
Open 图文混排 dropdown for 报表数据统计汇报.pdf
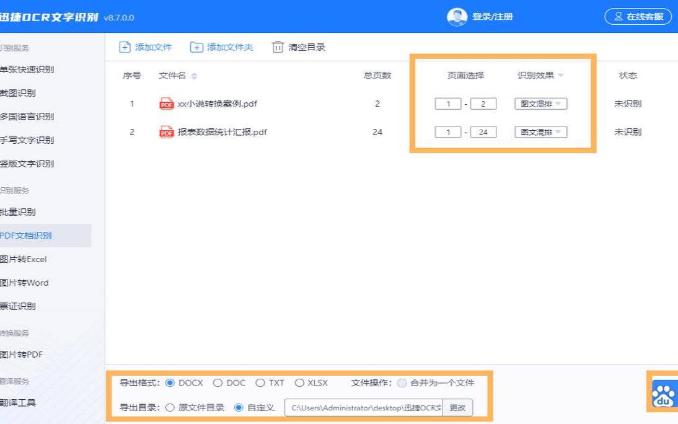[x=540, y=132]
